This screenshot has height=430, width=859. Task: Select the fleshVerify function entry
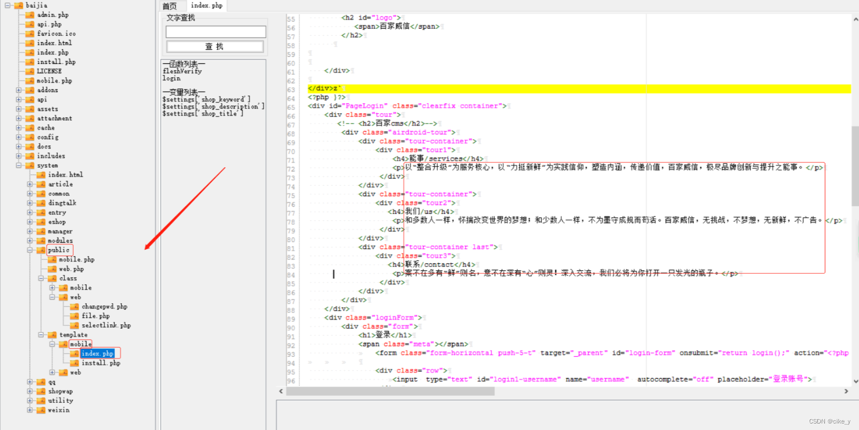[x=182, y=71]
